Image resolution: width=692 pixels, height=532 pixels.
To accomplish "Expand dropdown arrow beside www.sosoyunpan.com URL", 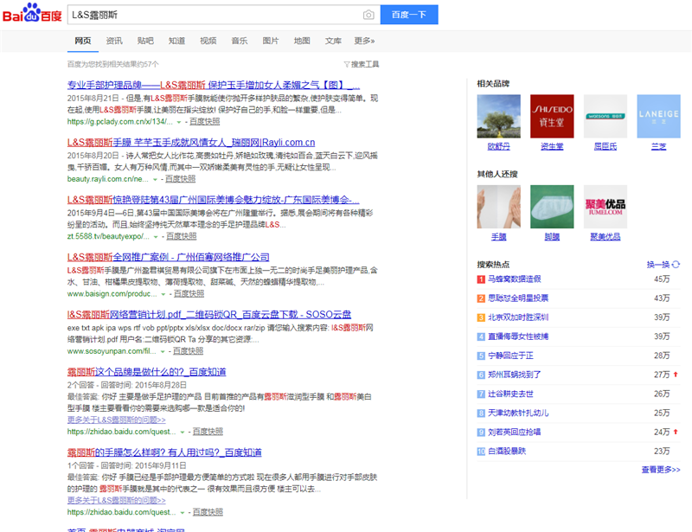I will click(x=163, y=351).
